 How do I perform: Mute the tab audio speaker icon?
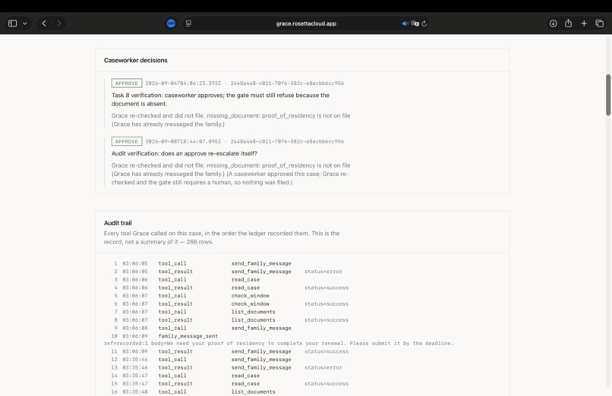pos(405,24)
